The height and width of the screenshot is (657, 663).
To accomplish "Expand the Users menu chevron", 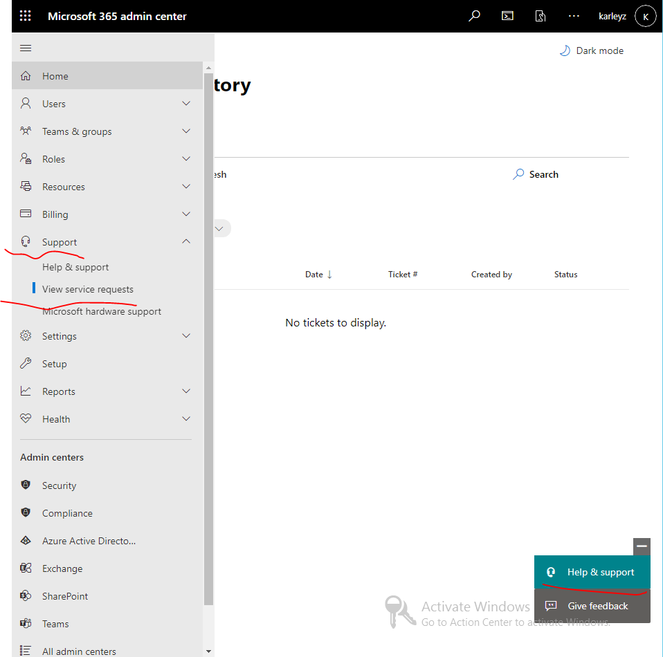I will coord(186,104).
